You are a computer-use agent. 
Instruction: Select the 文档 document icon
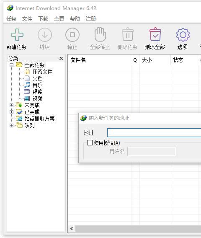(x=27, y=78)
